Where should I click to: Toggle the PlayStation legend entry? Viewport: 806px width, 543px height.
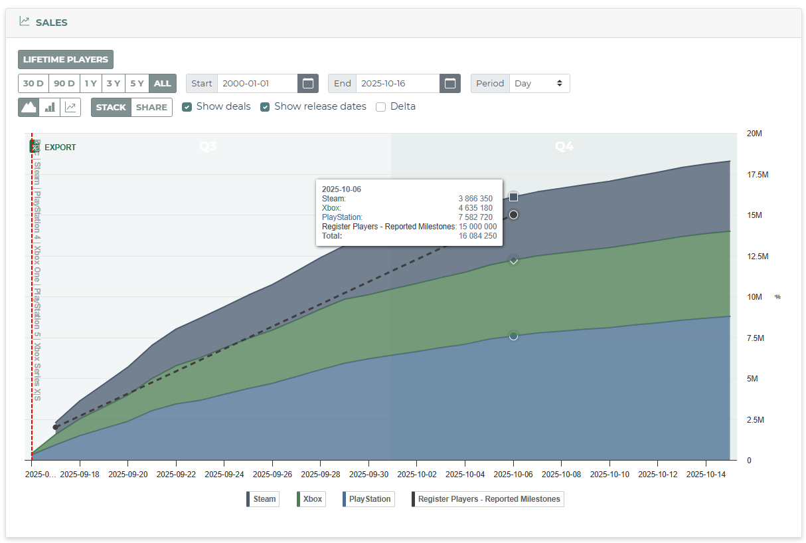click(368, 498)
